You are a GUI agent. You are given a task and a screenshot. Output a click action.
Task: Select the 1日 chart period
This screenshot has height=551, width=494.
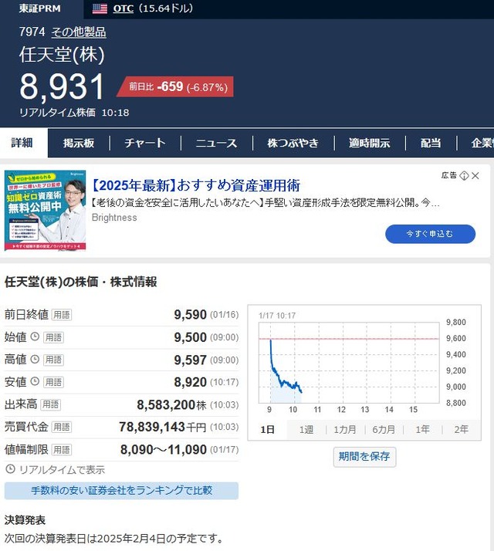pyautogui.click(x=268, y=429)
